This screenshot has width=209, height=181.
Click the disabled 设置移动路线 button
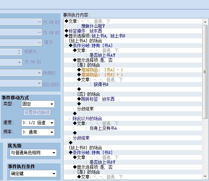(x=37, y=113)
